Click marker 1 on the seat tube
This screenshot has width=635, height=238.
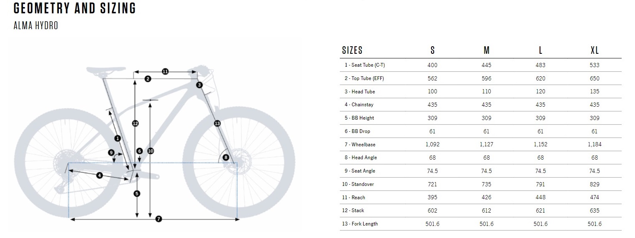click(x=118, y=138)
